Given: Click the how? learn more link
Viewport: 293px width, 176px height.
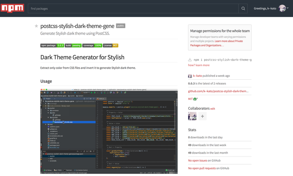Looking at the screenshot, I should click(199, 65).
